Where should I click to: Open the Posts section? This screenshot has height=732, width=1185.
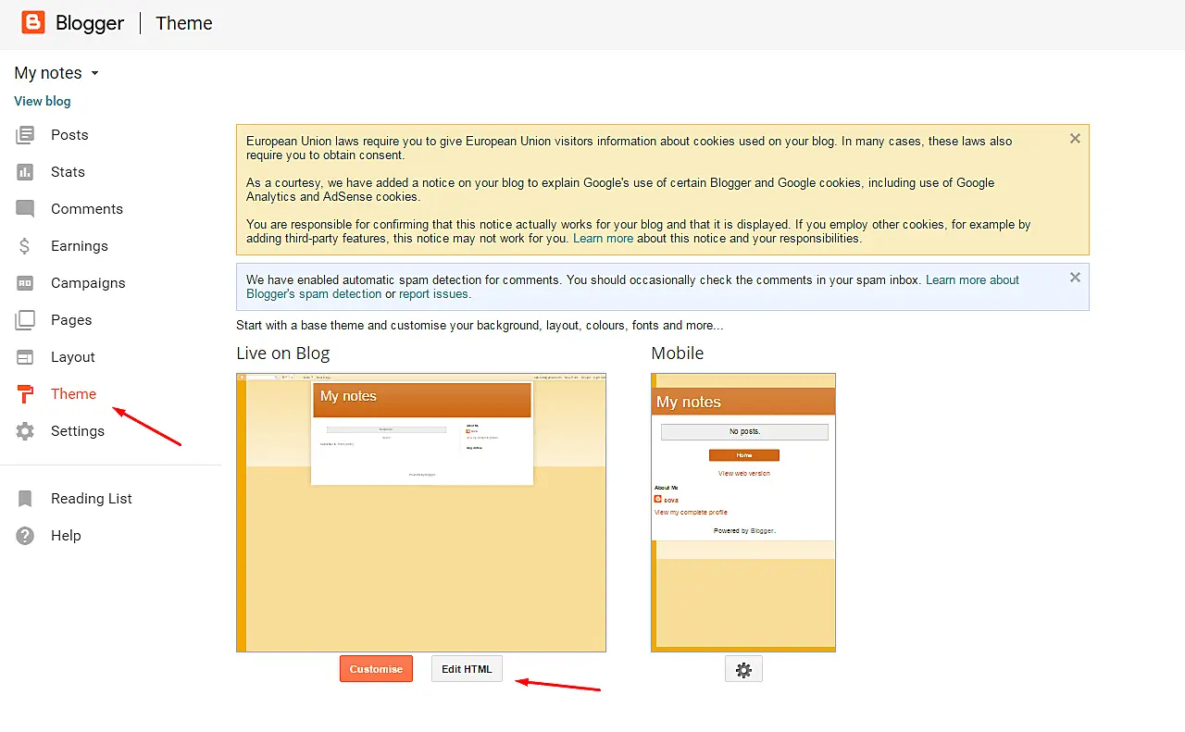[x=69, y=135]
